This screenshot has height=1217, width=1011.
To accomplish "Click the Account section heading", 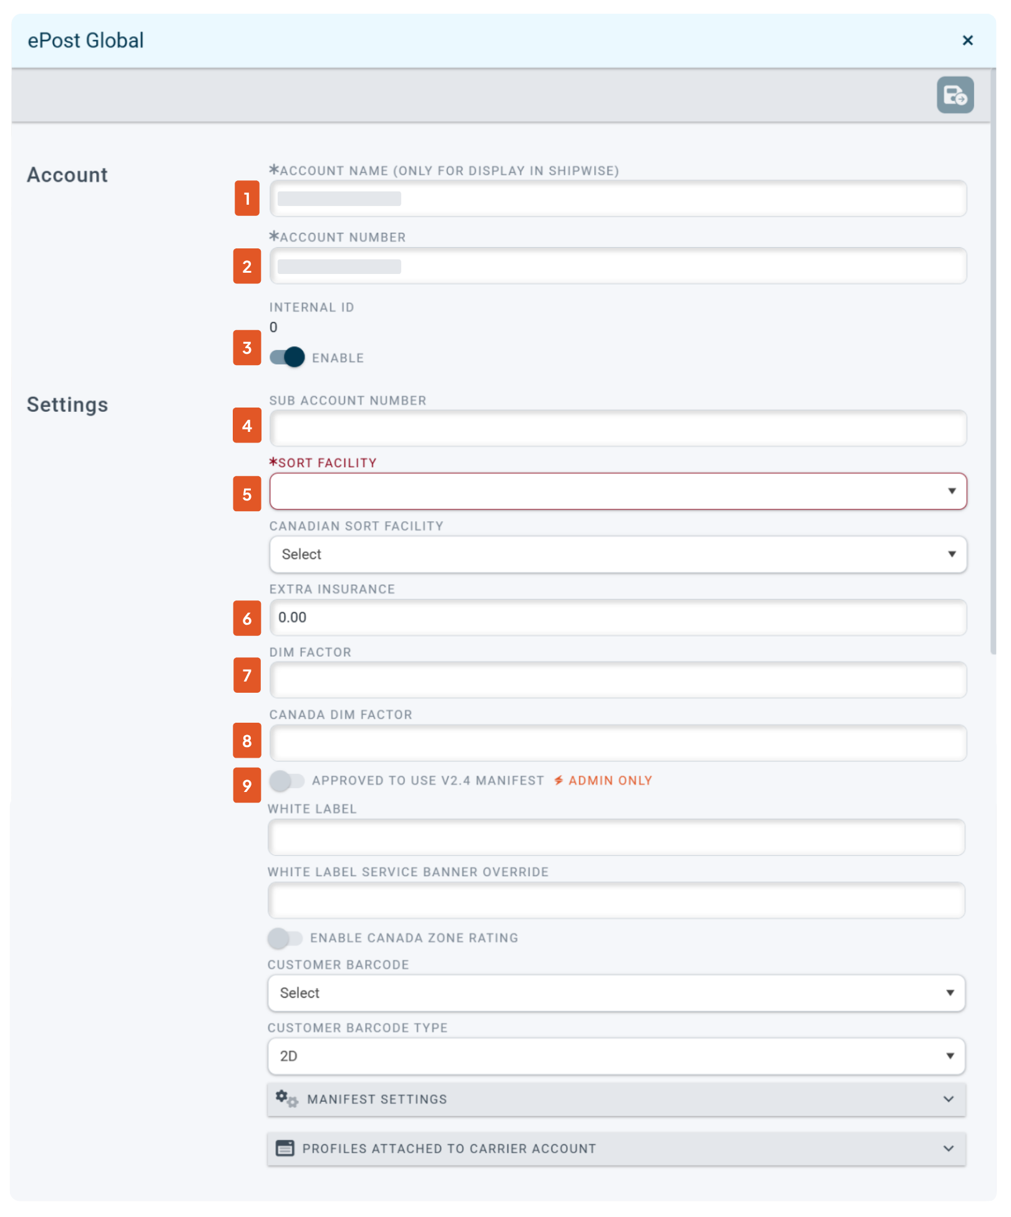I will [67, 175].
